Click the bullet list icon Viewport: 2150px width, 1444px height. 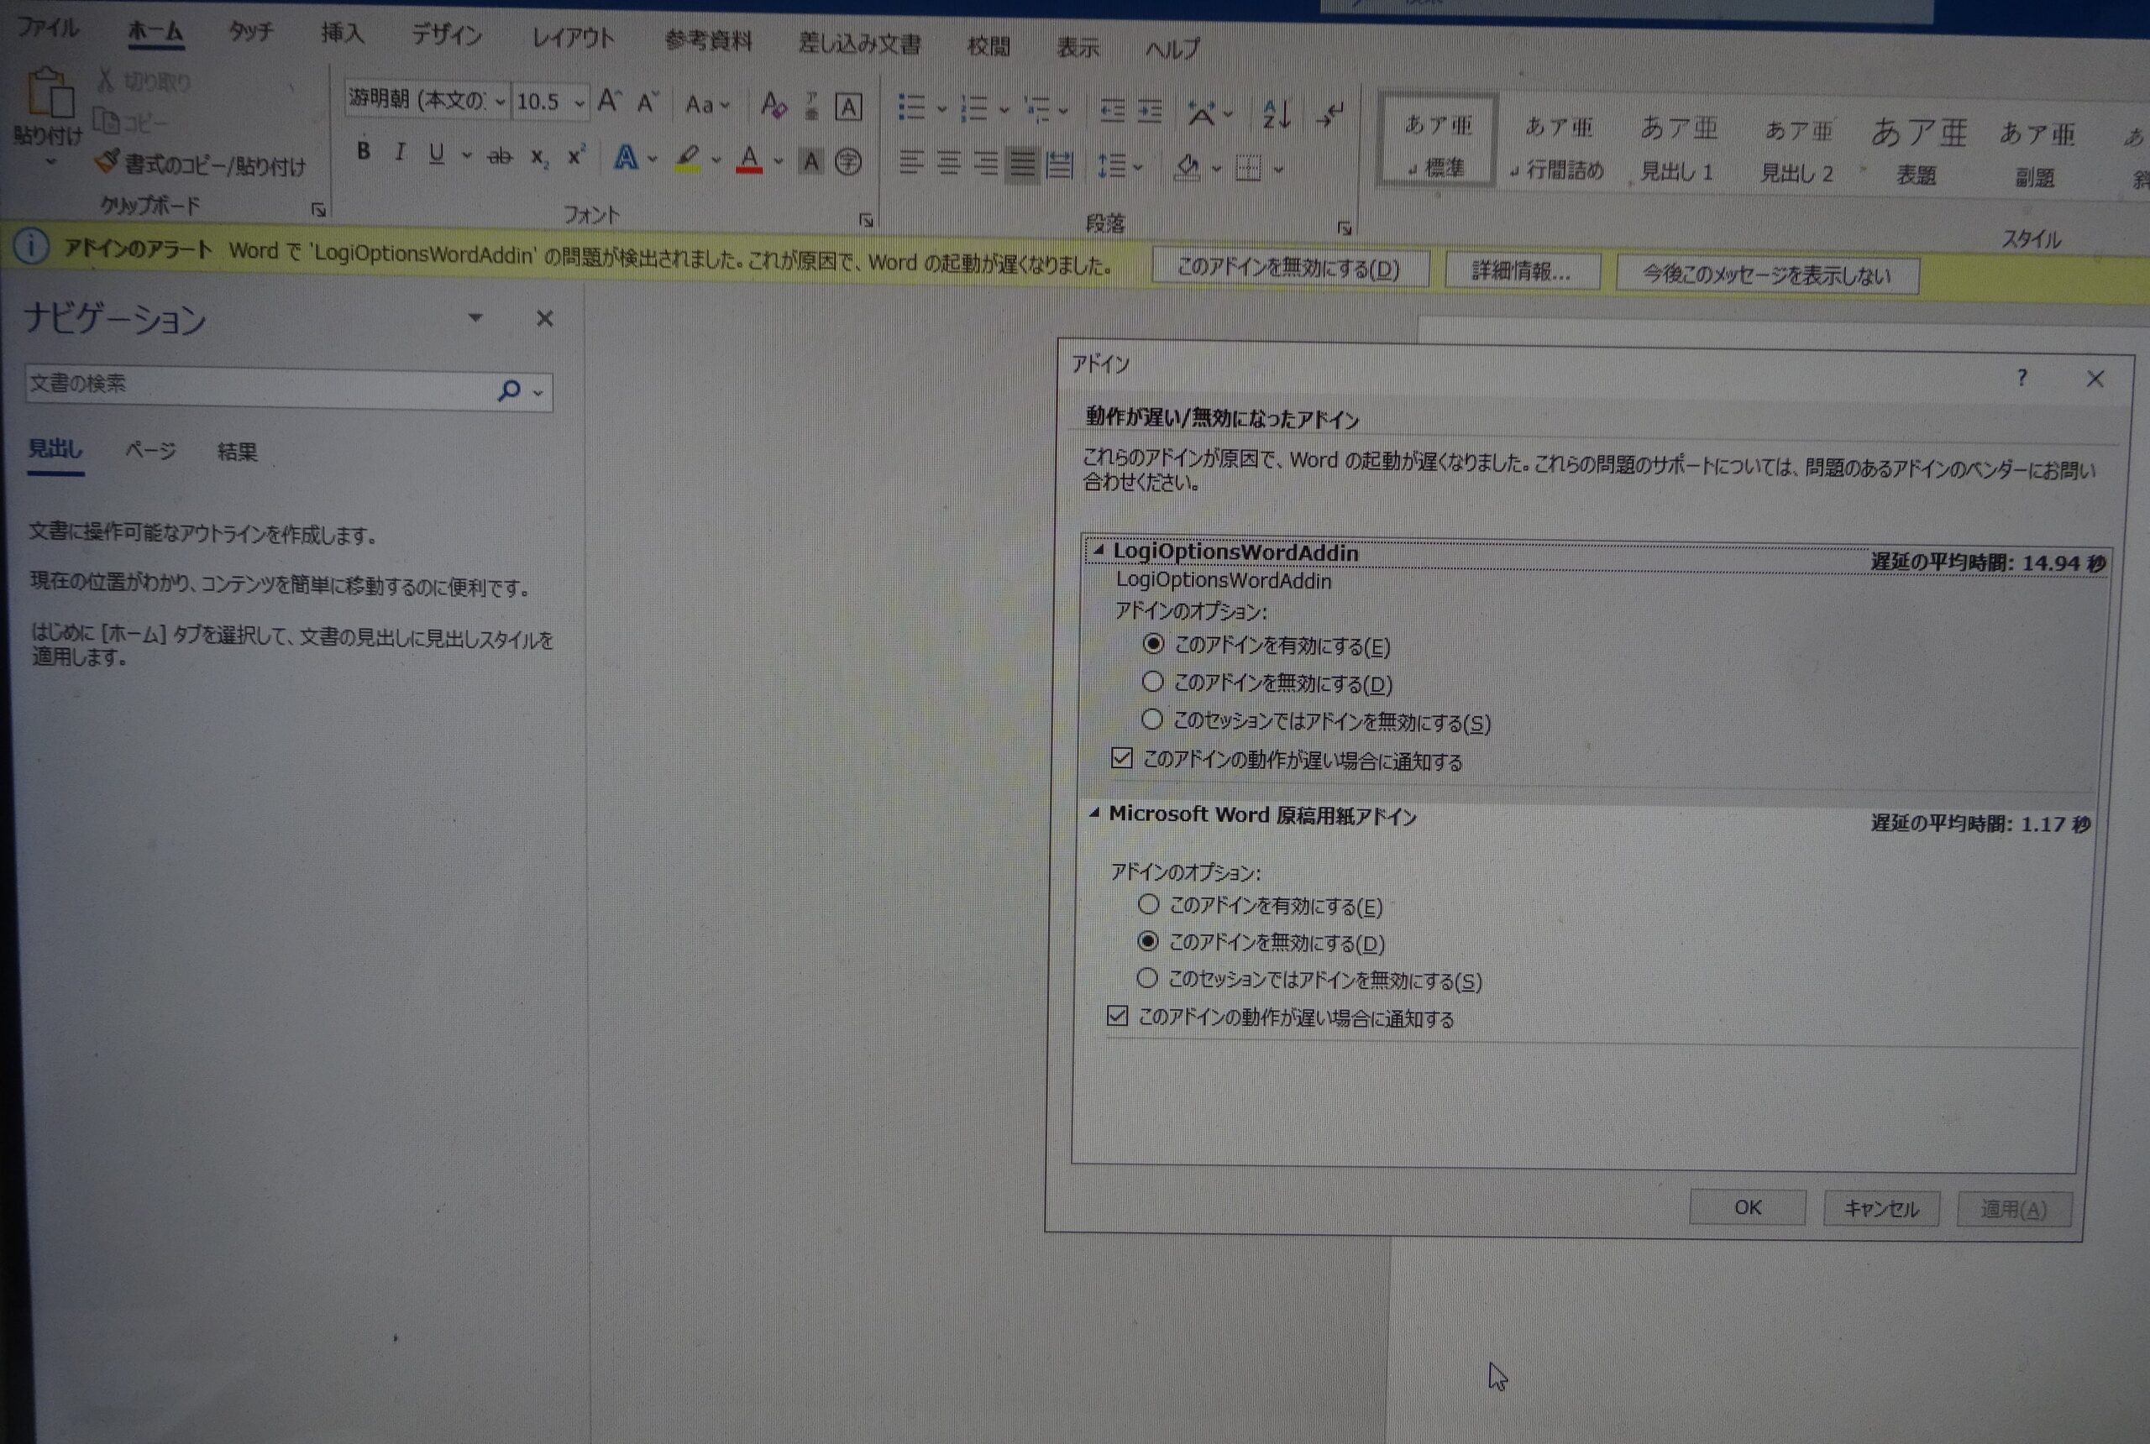tap(911, 107)
